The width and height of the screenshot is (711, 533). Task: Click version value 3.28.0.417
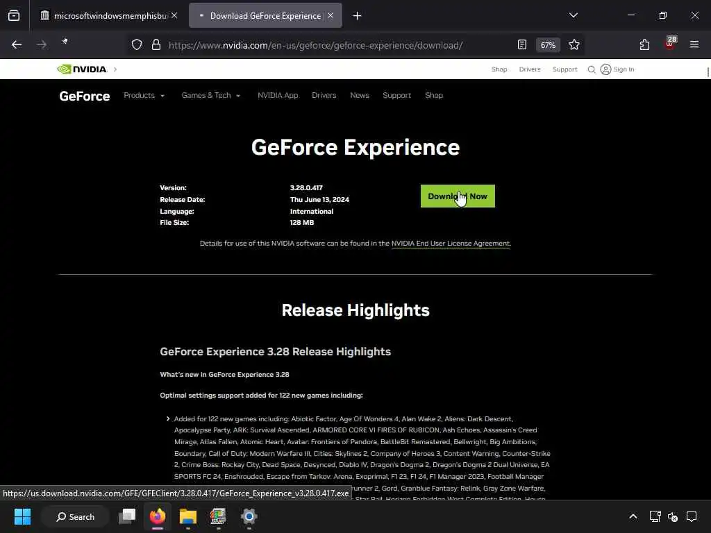click(x=306, y=187)
